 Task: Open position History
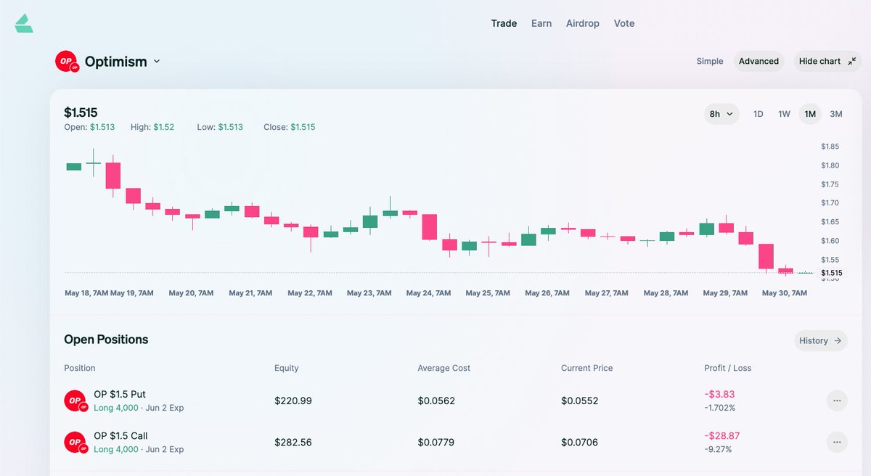(x=819, y=340)
